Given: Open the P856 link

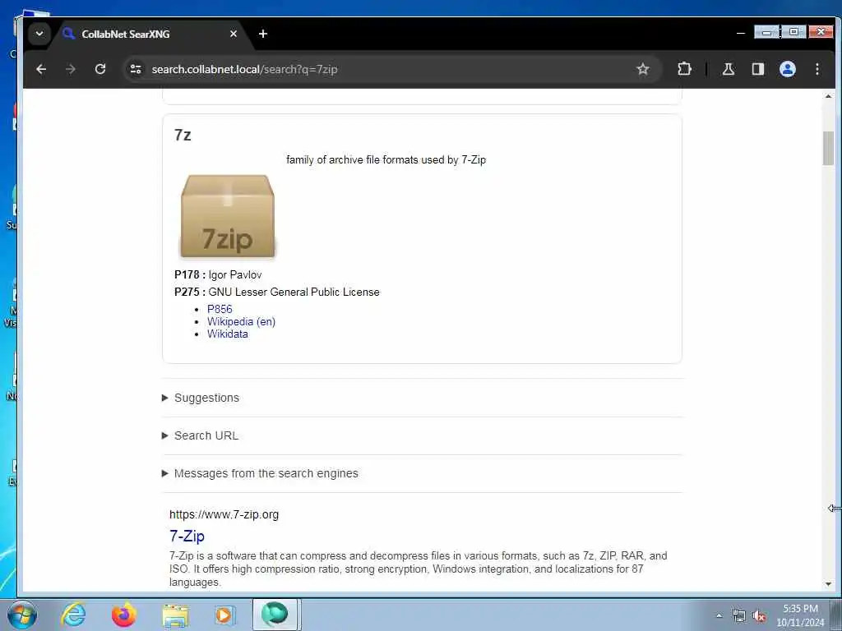Looking at the screenshot, I should (220, 309).
